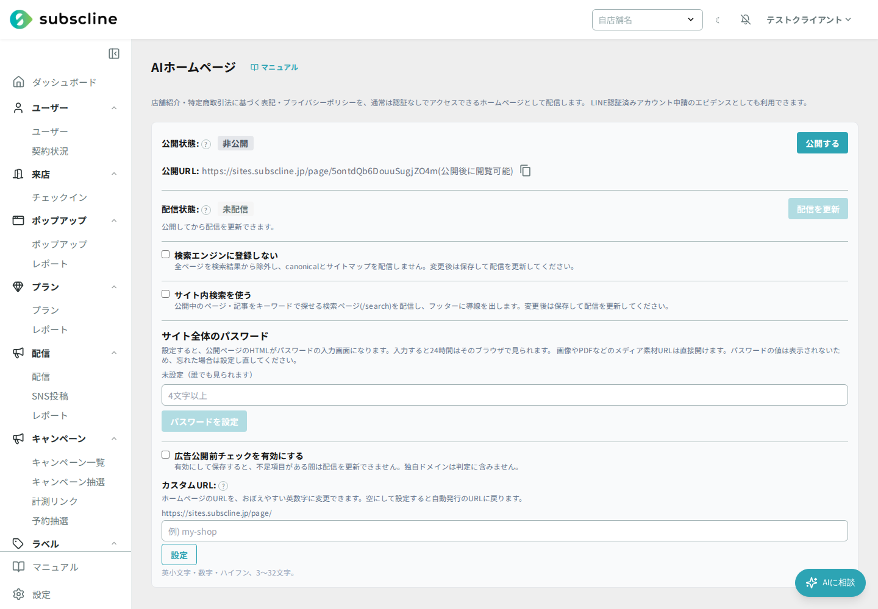The width and height of the screenshot is (878, 609).
Task: Open マニュアル at sidebar bottom
Action: (55, 567)
